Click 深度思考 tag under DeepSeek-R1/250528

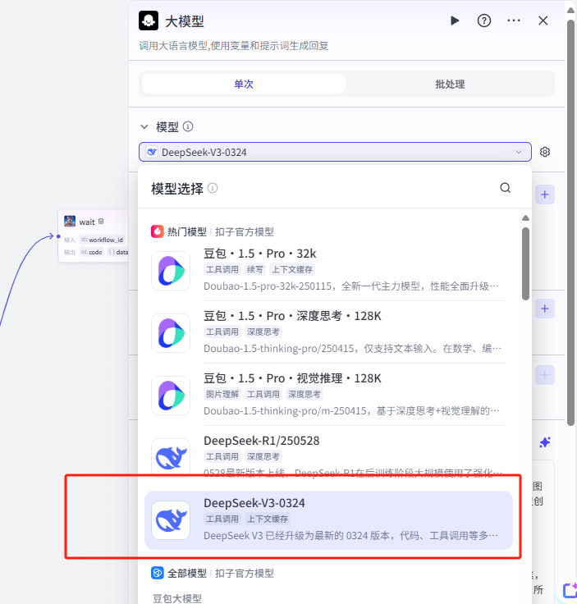(x=263, y=456)
